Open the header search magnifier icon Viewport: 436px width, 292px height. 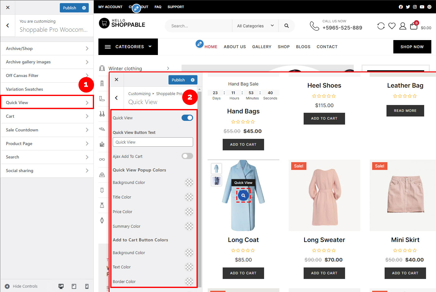tap(287, 26)
